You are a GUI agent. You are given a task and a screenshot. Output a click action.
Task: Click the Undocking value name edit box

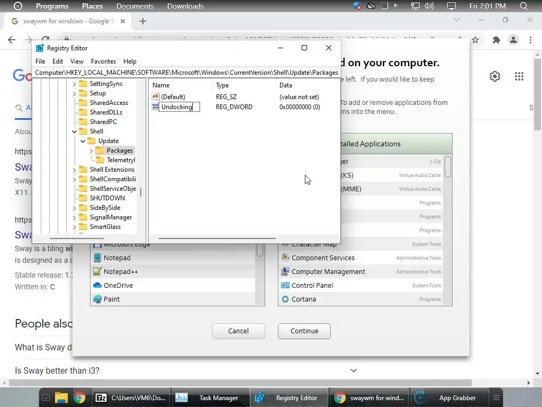[179, 107]
